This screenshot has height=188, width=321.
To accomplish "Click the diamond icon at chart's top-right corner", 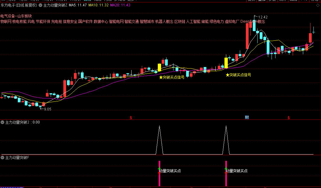I will pyautogui.click(x=318, y=5).
